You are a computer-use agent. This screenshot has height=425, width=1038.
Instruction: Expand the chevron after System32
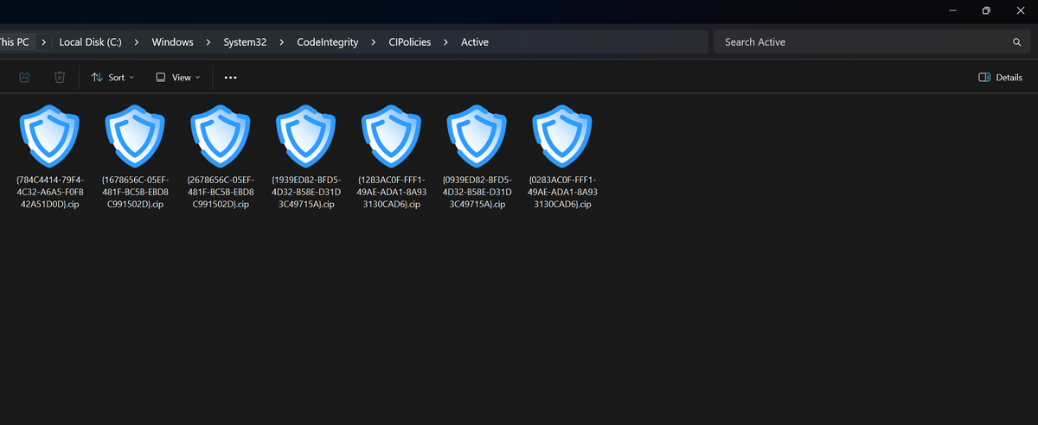pos(282,42)
